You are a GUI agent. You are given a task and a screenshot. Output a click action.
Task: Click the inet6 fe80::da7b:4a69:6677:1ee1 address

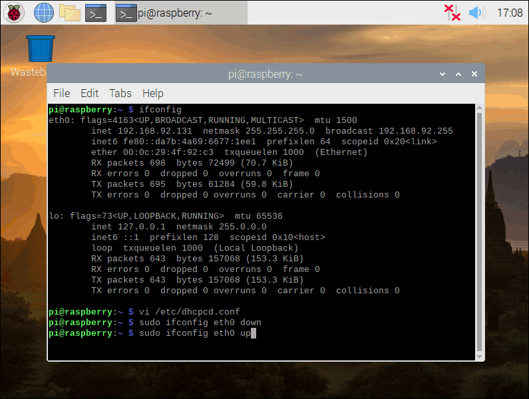click(x=190, y=142)
